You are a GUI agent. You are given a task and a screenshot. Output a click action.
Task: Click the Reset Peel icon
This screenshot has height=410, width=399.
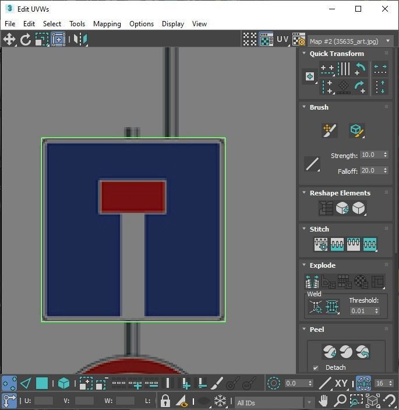(x=362, y=352)
